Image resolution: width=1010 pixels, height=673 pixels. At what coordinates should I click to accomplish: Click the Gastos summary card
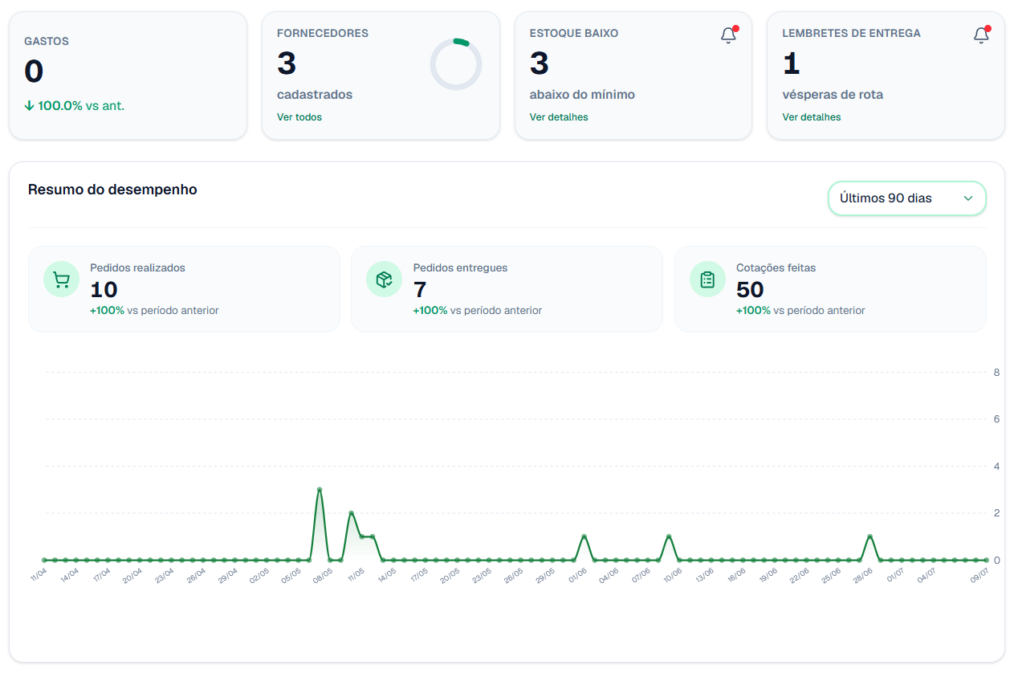pyautogui.click(x=128, y=75)
